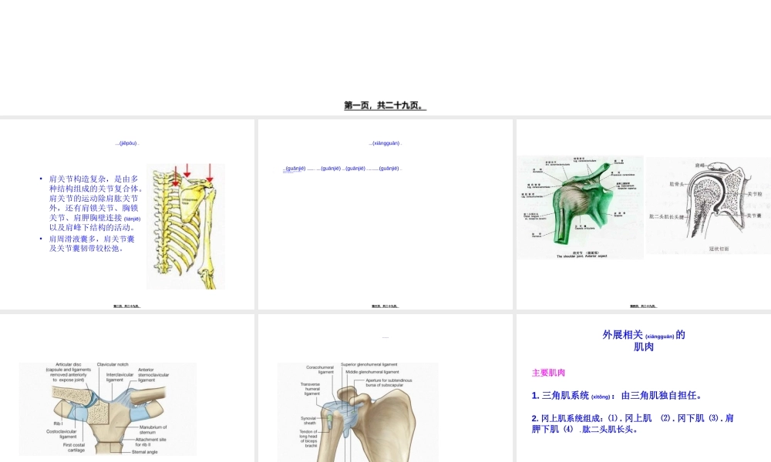Click the 'Clavicular notch' label on the diagram
Image resolution: width=771 pixels, height=462 pixels.
click(x=113, y=364)
